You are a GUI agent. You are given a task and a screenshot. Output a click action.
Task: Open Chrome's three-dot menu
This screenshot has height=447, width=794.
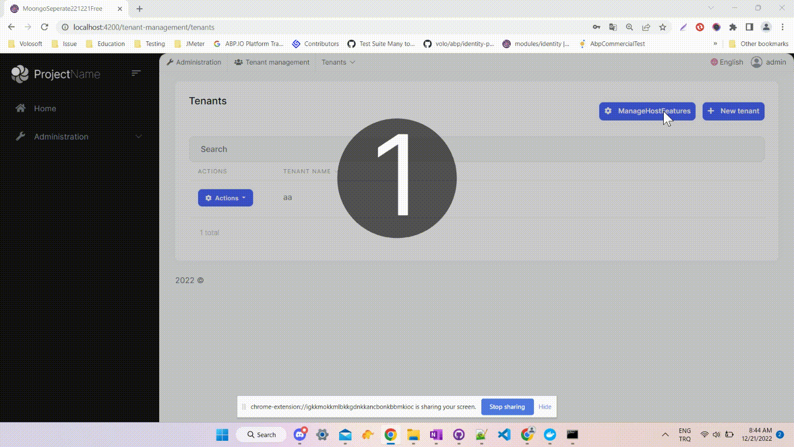pos(783,27)
